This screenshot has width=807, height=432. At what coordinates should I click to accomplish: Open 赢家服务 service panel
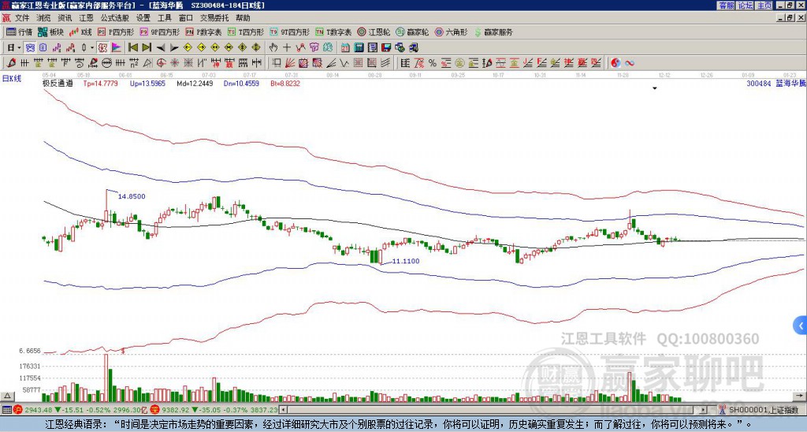point(493,32)
